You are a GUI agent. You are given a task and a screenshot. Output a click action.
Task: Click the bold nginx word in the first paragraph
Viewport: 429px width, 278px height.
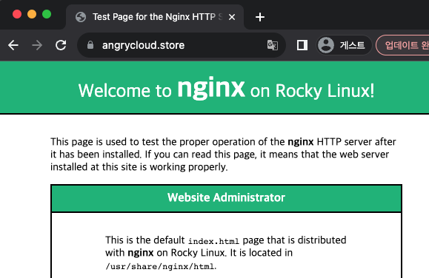(300, 142)
